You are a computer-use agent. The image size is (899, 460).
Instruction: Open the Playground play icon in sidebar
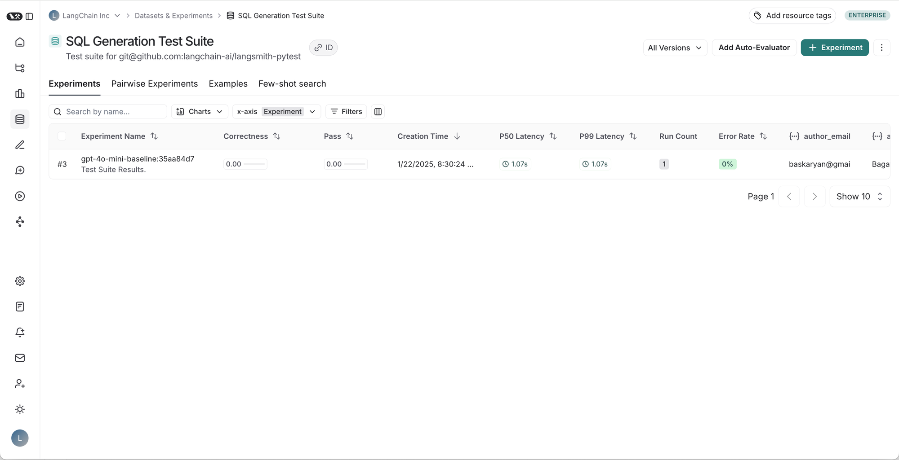click(x=20, y=196)
